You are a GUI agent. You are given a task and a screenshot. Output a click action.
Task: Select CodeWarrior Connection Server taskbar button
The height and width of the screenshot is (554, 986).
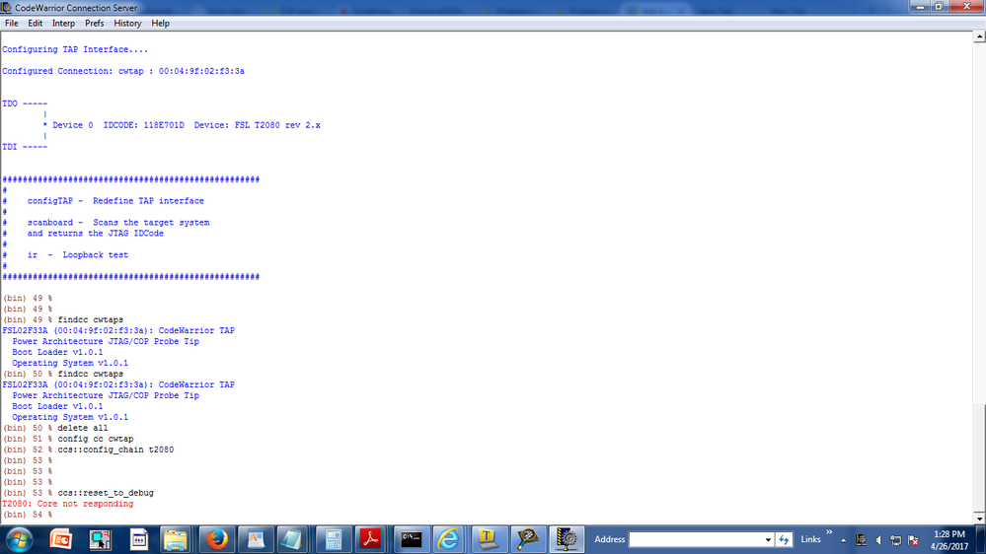[x=566, y=539]
